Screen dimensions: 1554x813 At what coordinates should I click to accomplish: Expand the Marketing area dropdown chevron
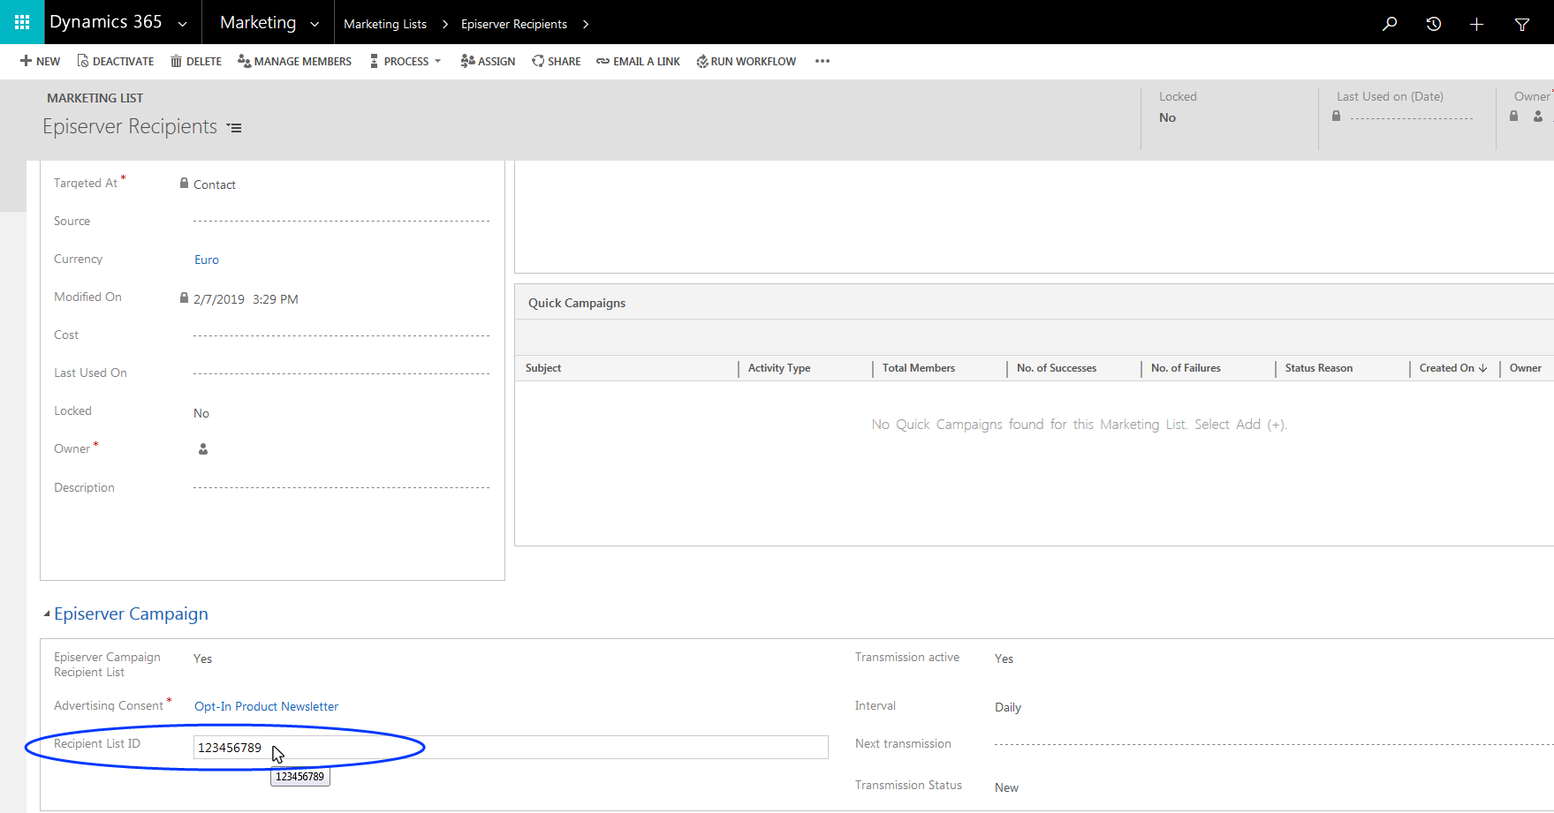315,24
